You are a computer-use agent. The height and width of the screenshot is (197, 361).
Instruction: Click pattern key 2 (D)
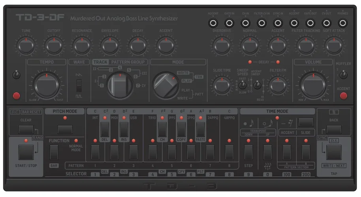pos(115,152)
